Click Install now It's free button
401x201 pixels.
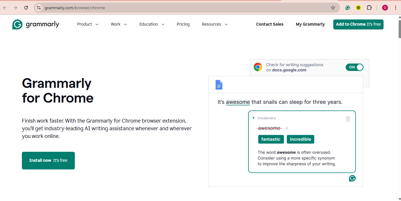pos(48,161)
